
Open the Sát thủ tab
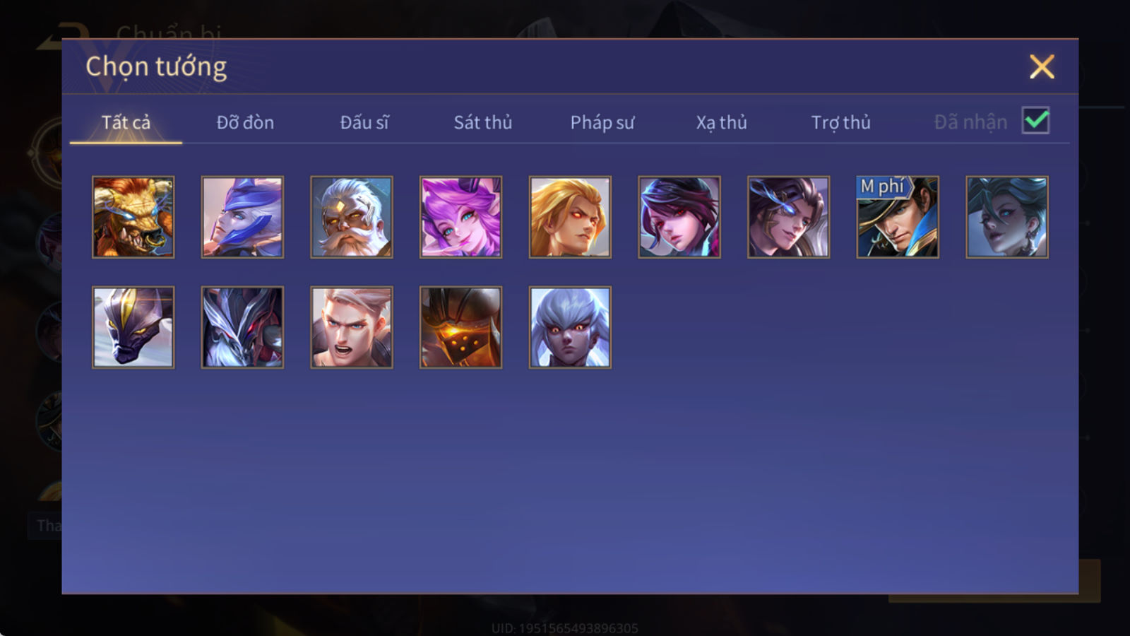[482, 122]
